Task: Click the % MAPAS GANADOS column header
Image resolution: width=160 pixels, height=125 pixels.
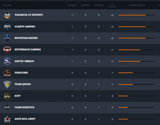Action: click(137, 5)
